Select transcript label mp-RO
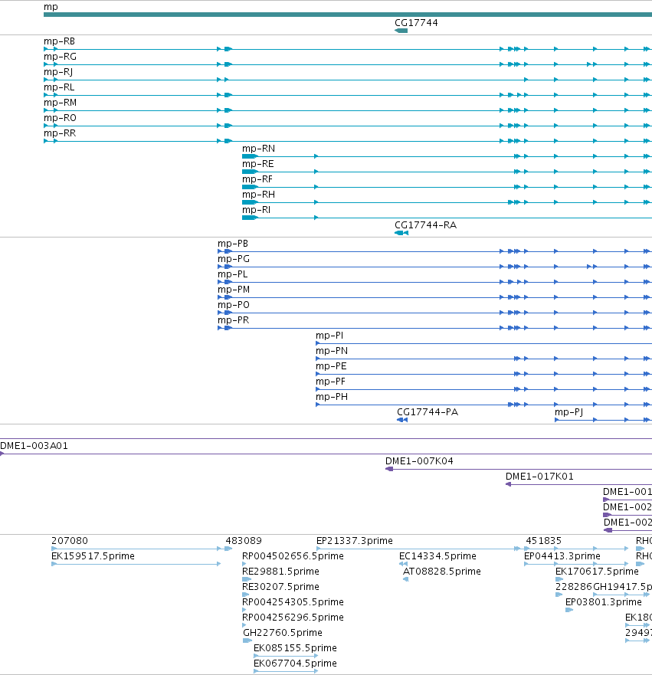This screenshot has width=652, height=675. (60, 118)
